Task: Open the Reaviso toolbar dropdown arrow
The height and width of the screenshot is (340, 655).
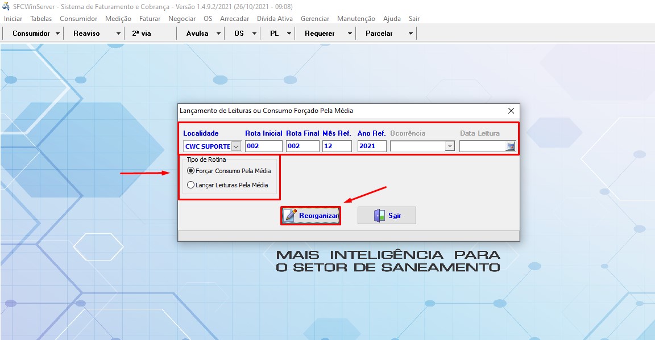Action: [118, 33]
